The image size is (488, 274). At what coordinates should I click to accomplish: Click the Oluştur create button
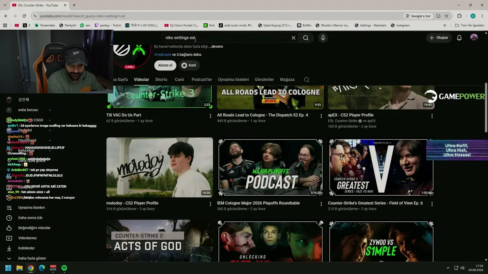439,38
